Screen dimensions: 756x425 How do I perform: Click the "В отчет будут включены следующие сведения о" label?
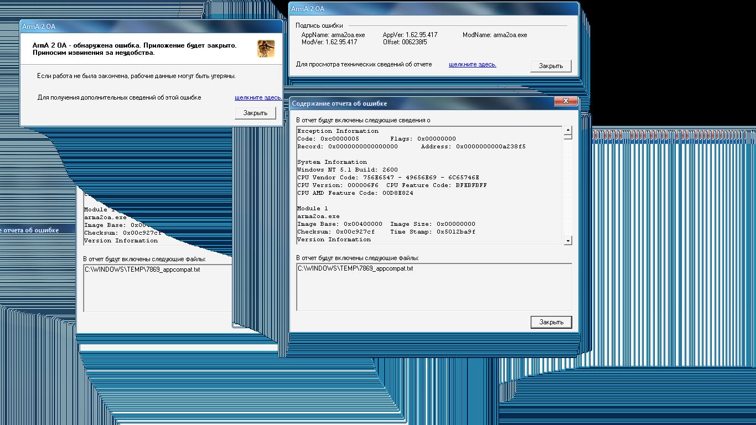(x=363, y=120)
